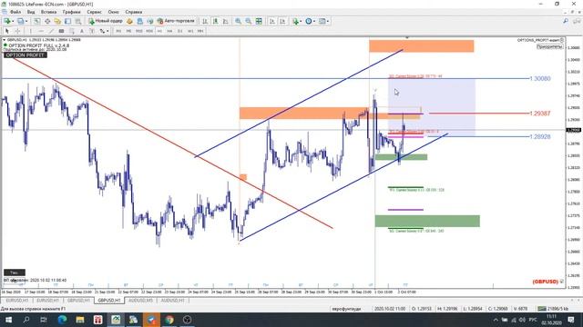Screen dimensions: 583x327
Task: Switch to the AUDUSD,H1 chart tab
Action: (172, 301)
